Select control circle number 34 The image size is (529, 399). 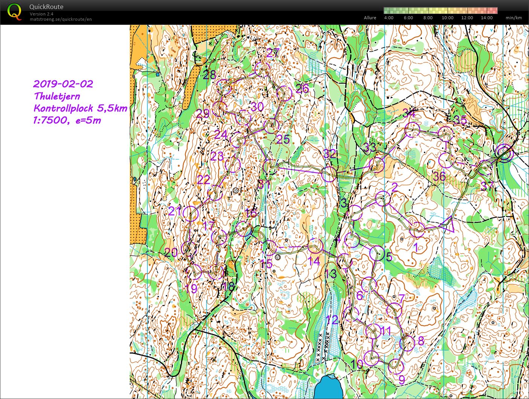click(x=412, y=130)
